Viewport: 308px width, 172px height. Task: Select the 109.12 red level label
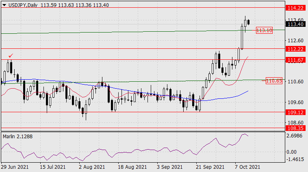pyautogui.click(x=295, y=112)
